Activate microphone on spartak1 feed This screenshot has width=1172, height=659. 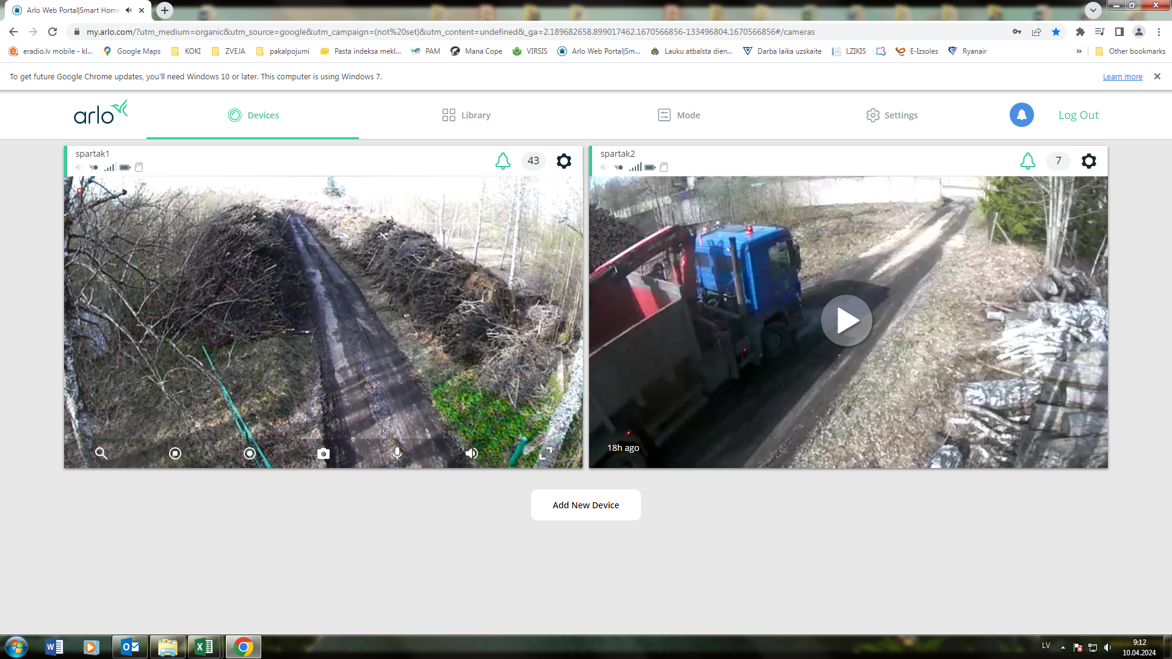coord(397,453)
